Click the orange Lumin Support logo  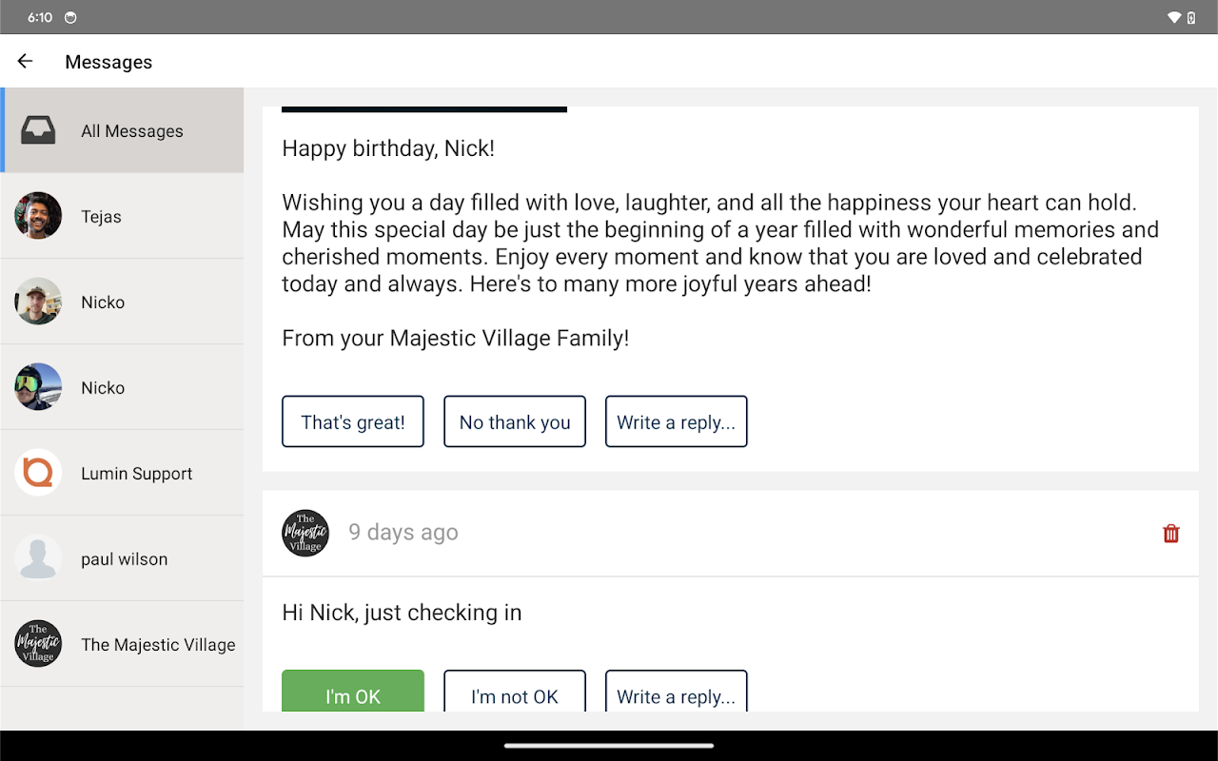[38, 473]
